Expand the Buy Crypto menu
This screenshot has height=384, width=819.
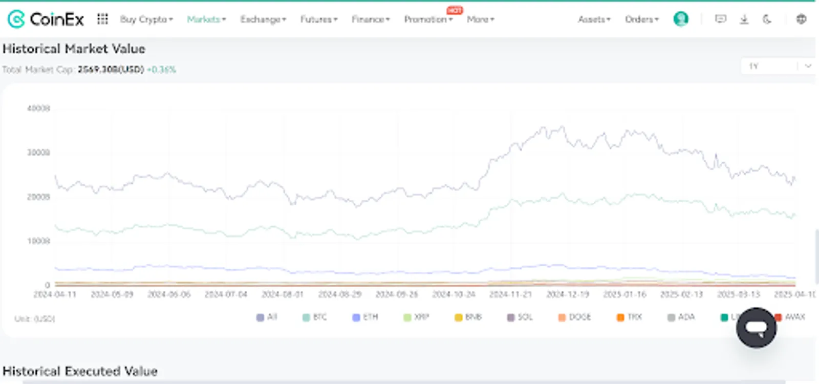[x=146, y=19]
